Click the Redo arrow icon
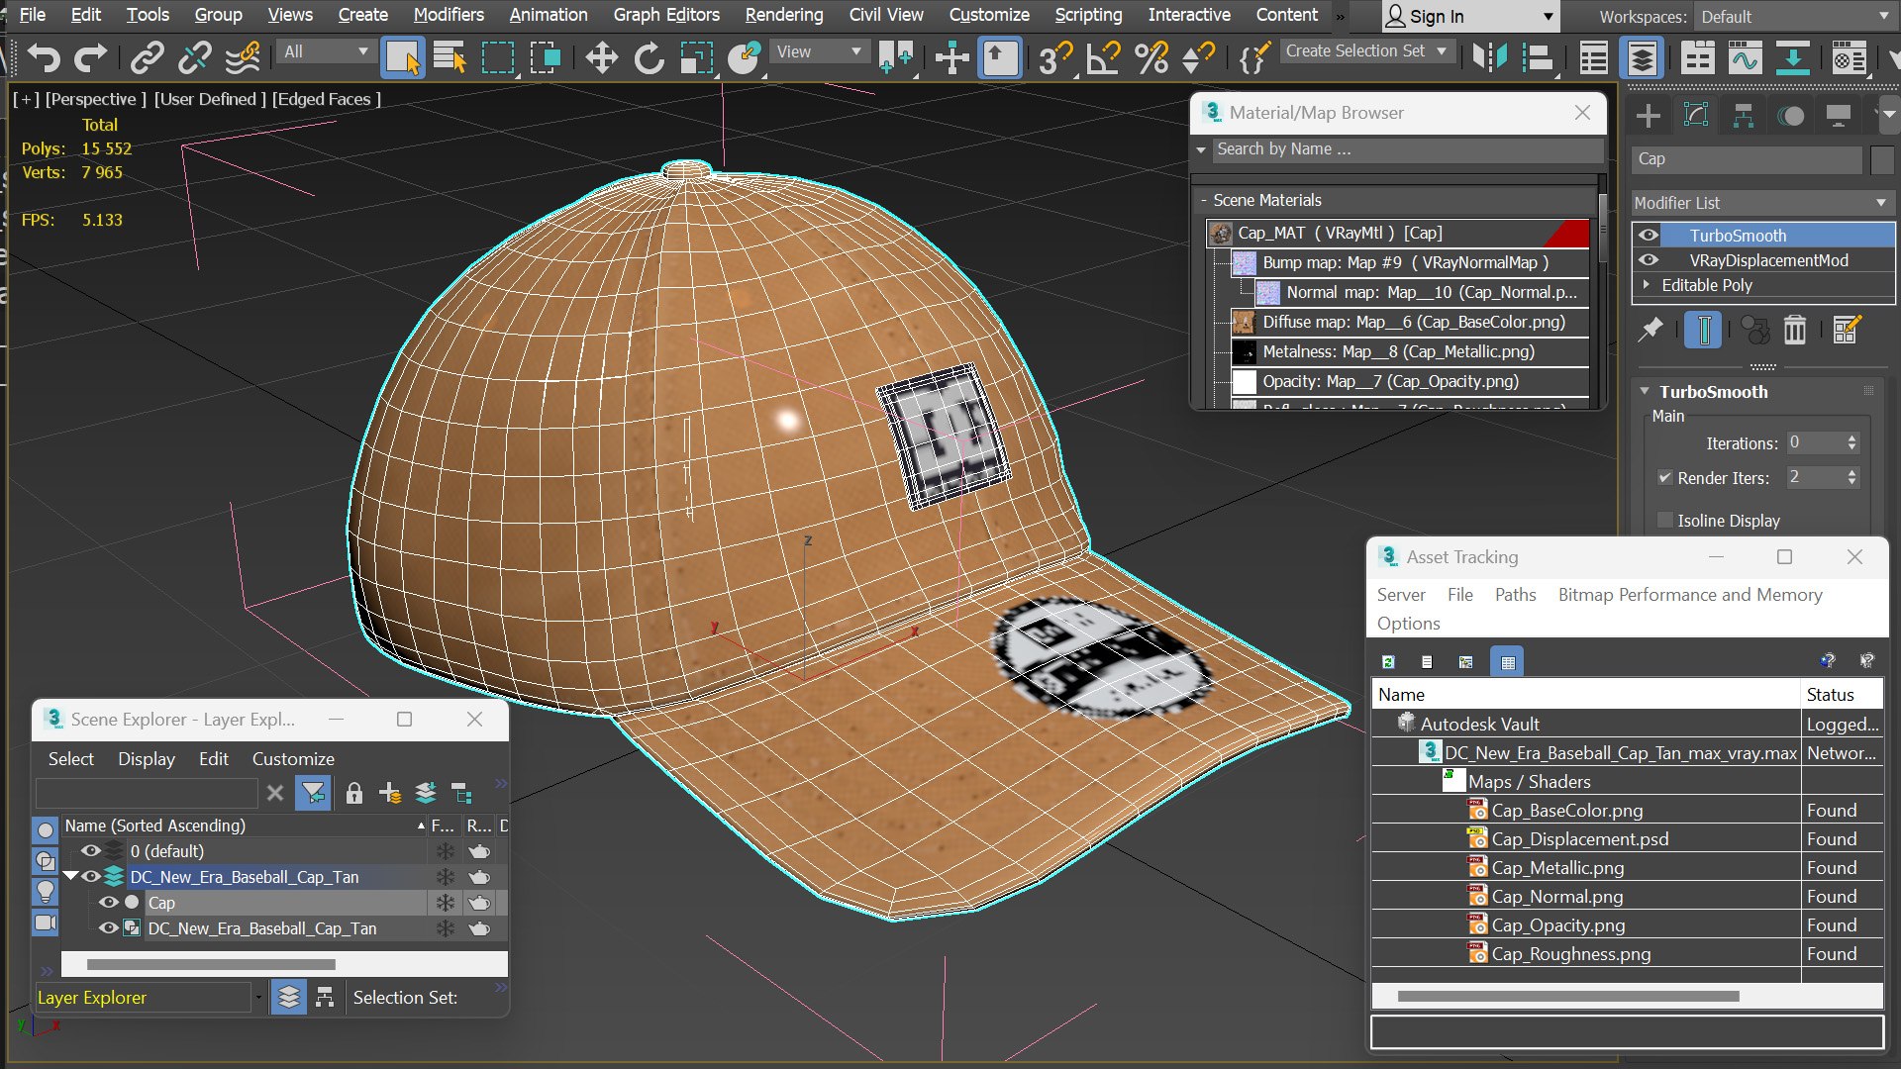Image resolution: width=1901 pixels, height=1069 pixels. coord(91,57)
